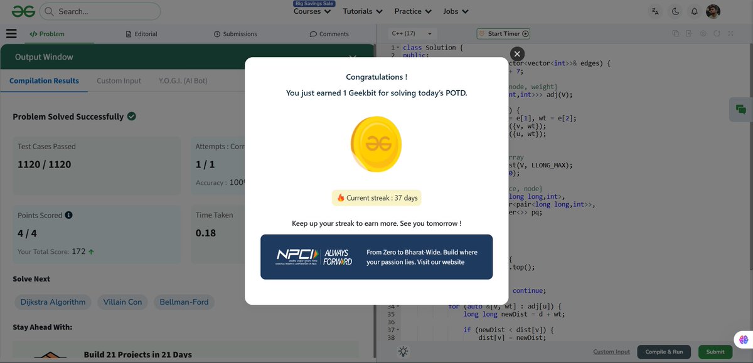753x363 pixels.
Task: Open the language translate icon
Action: [x=655, y=11]
